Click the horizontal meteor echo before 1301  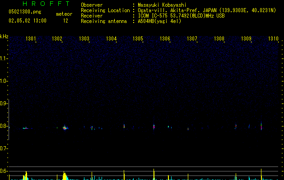[26, 128]
